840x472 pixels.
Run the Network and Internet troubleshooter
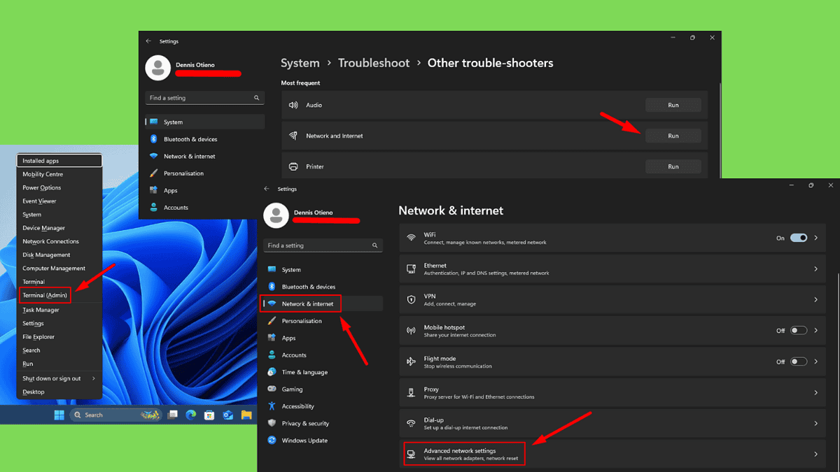(x=673, y=135)
